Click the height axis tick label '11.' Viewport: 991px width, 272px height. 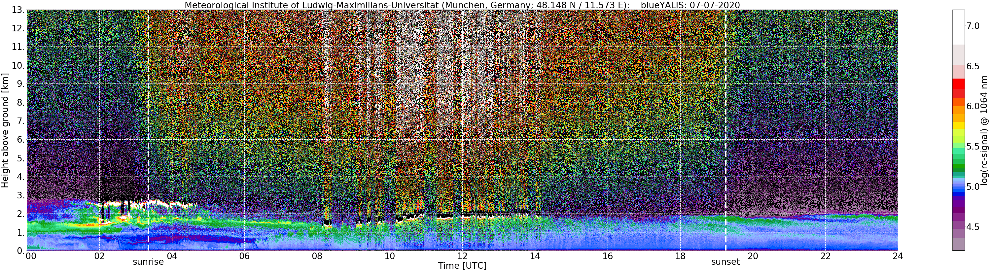[x=18, y=47]
